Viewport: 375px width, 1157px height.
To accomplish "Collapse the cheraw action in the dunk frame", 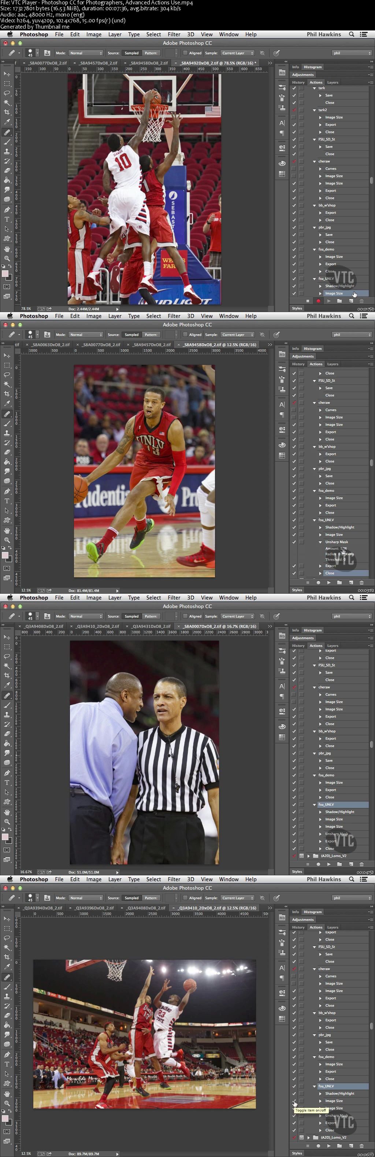I will (315, 161).
